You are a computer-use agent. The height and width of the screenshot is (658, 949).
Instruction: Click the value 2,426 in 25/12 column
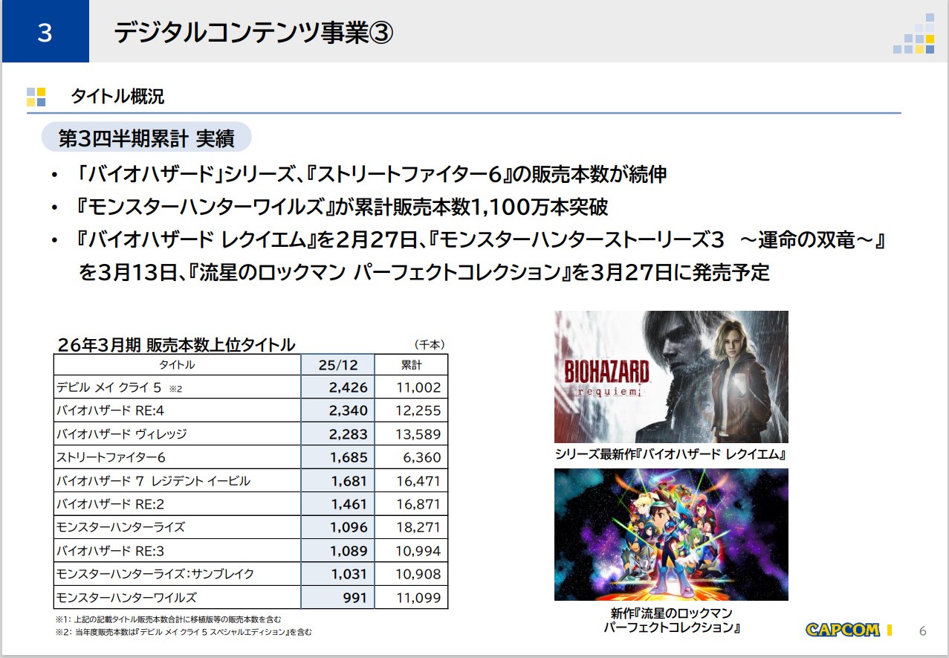coord(348,387)
